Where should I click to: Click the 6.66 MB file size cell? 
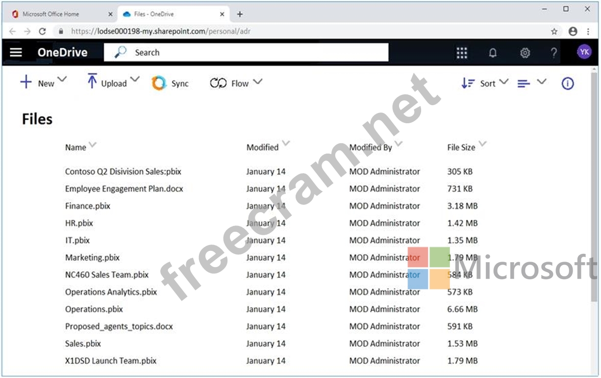462,309
